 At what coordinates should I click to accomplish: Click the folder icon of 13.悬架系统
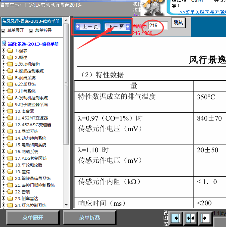[x=10, y=131]
